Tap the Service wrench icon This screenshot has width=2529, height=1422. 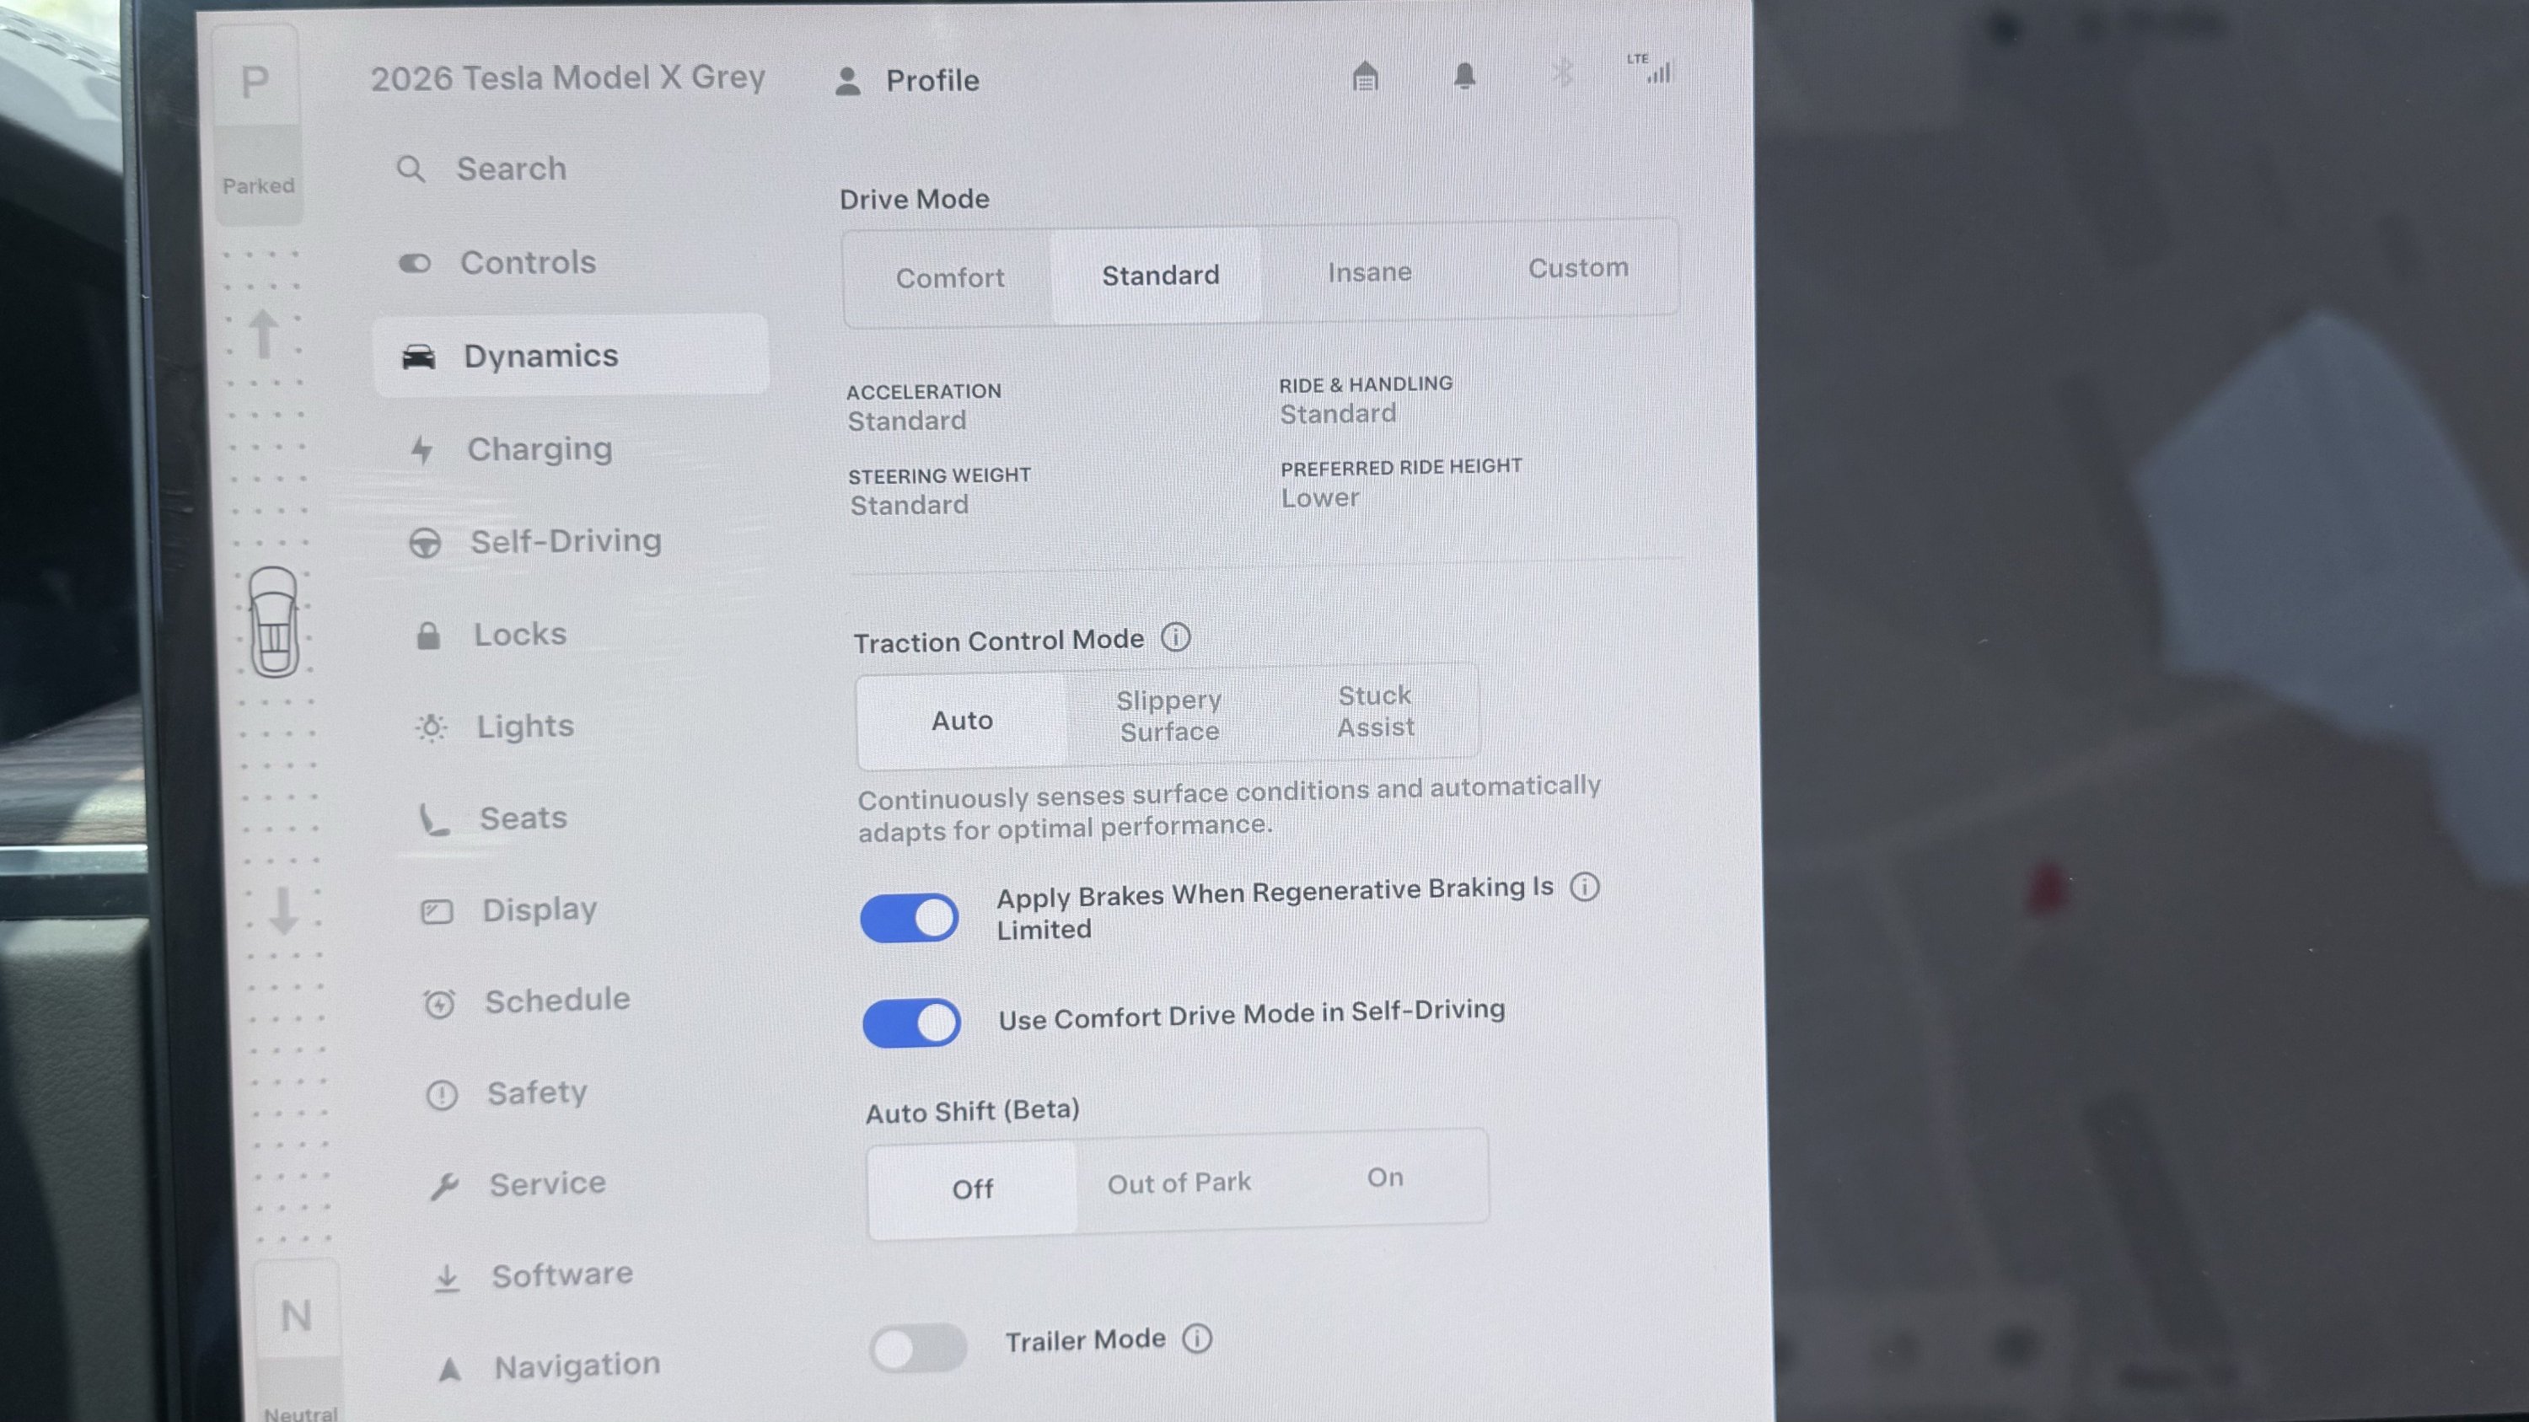tap(443, 1187)
